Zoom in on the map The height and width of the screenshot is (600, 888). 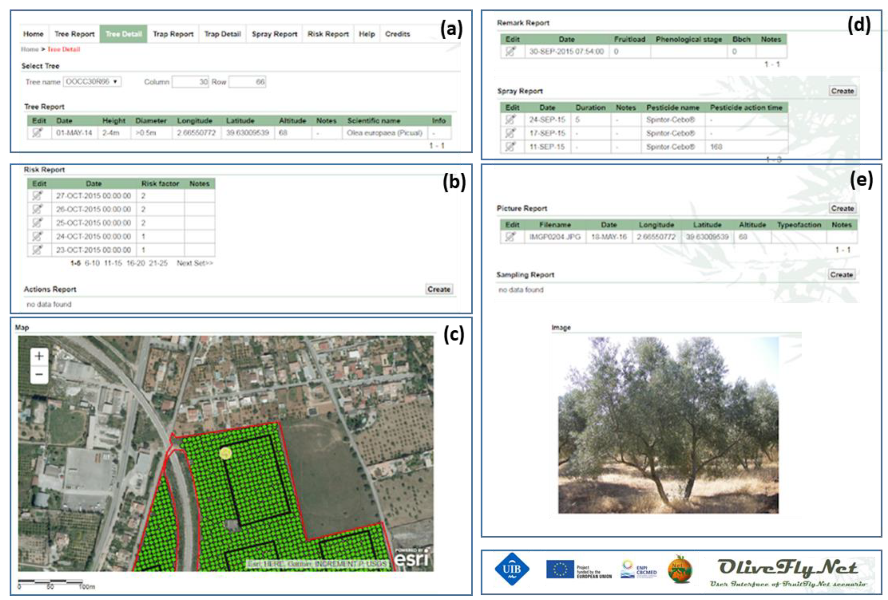(39, 356)
